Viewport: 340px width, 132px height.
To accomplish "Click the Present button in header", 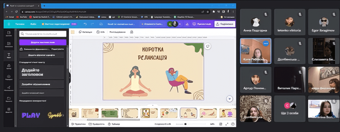I will tap(202, 24).
